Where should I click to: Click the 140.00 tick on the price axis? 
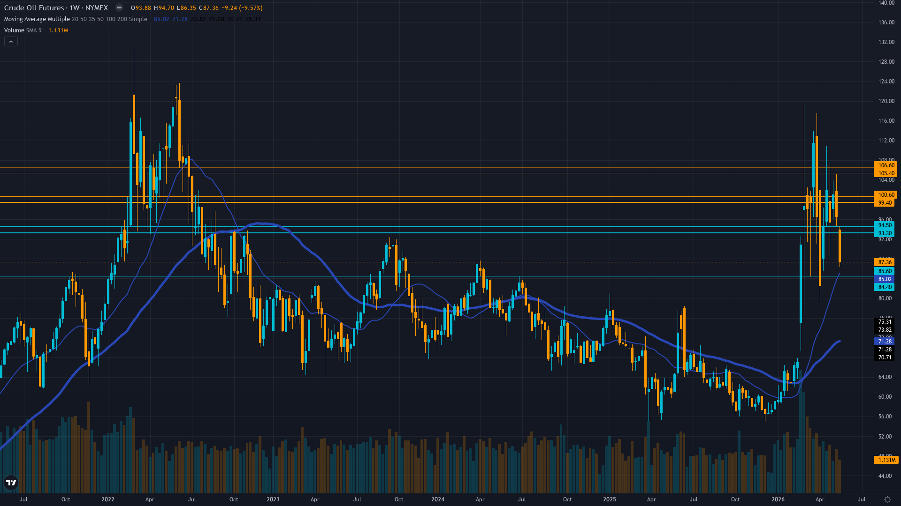[886, 3]
